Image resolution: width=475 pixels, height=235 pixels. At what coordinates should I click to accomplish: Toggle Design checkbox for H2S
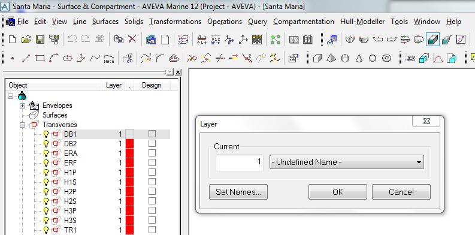point(152,201)
